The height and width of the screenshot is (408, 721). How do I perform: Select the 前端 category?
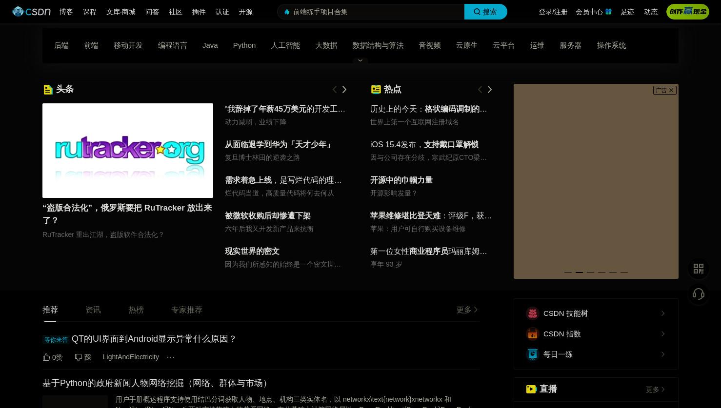click(x=91, y=45)
